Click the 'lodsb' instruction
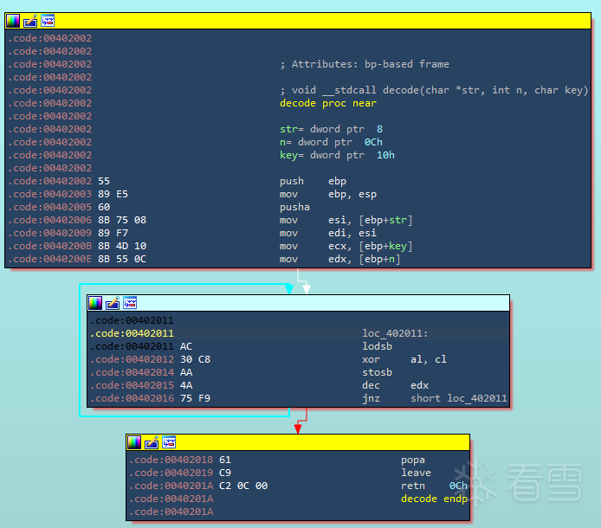601x528 pixels. click(378, 346)
